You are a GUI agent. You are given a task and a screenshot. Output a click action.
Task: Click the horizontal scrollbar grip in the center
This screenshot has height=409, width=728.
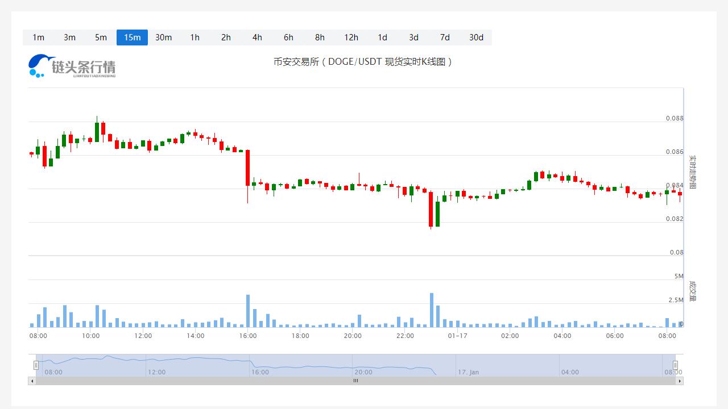355,381
